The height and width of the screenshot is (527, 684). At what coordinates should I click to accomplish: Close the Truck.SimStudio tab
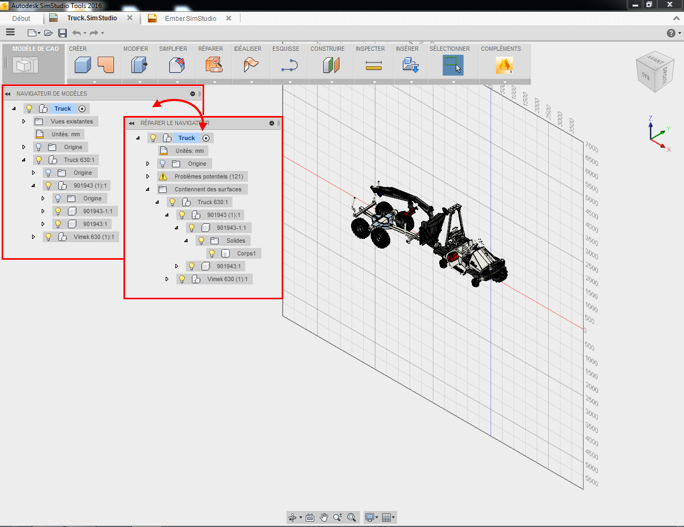tap(130, 18)
